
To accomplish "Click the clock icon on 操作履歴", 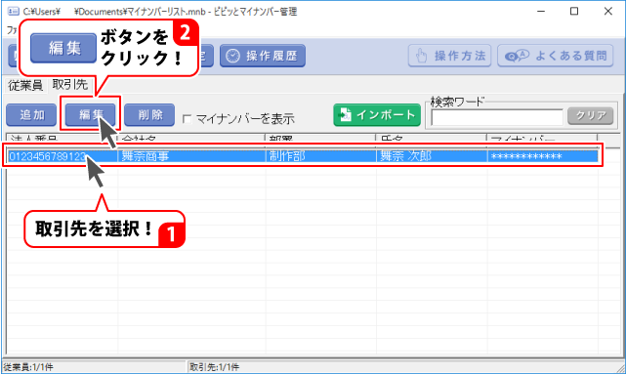I will pos(232,57).
